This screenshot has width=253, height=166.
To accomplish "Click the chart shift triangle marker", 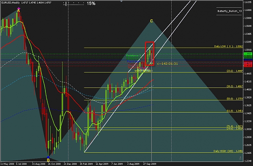I will (x=121, y=1).
